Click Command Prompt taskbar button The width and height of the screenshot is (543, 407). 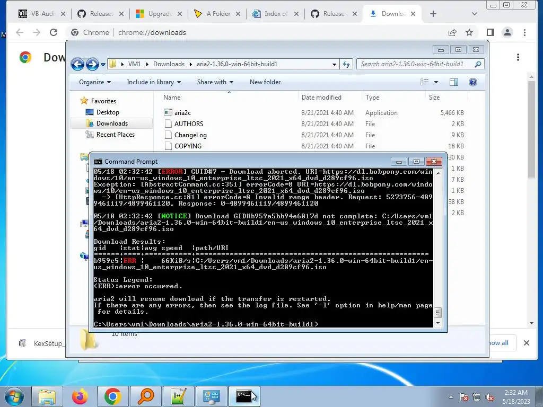(x=244, y=396)
